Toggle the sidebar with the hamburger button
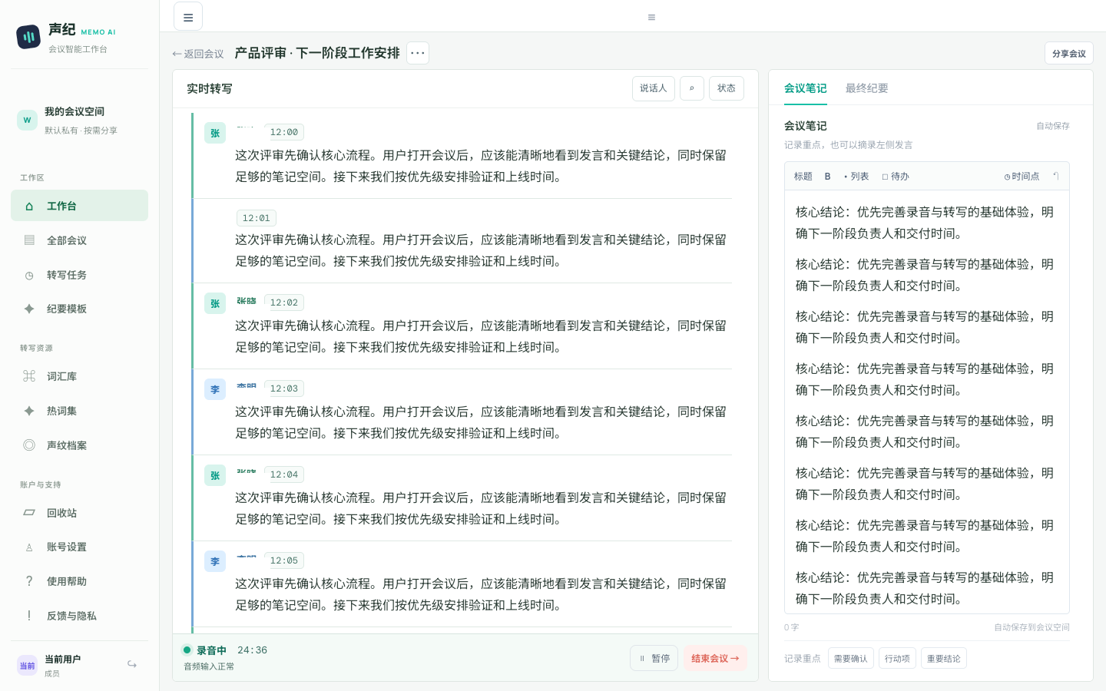The image size is (1106, 691). click(x=188, y=16)
